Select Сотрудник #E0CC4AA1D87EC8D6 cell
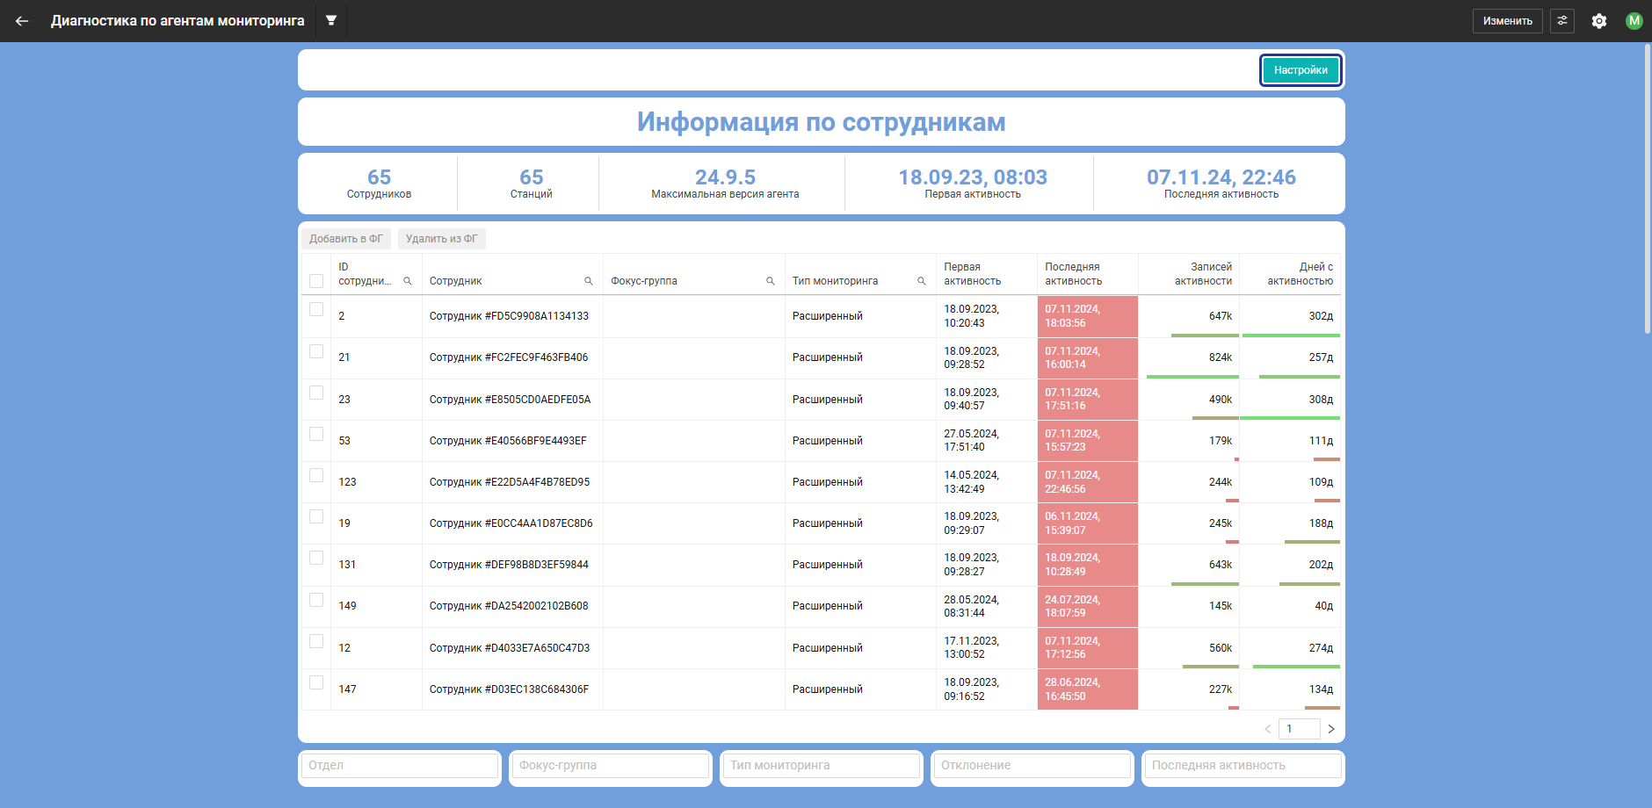 (x=511, y=523)
